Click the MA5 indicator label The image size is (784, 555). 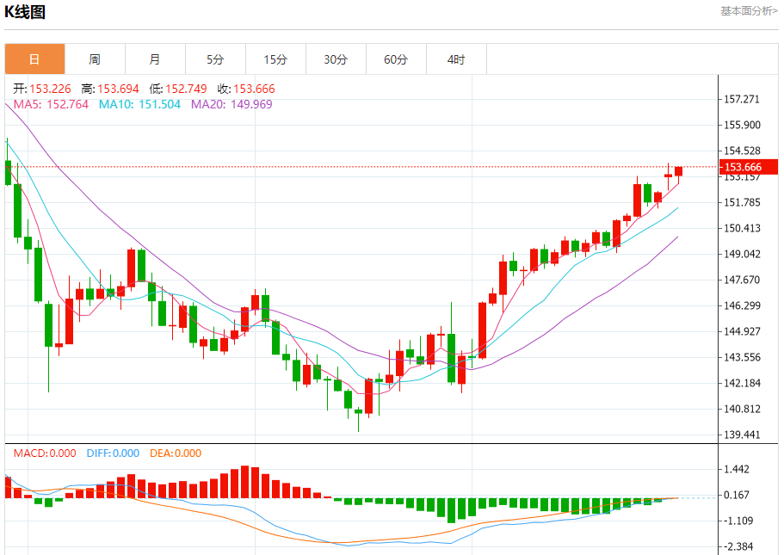pyautogui.click(x=51, y=104)
